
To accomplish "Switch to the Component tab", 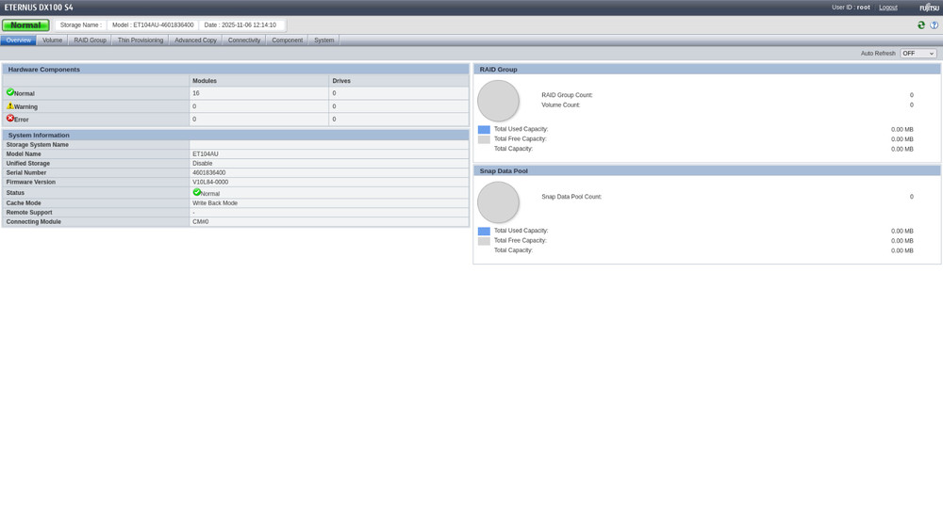I will pos(287,40).
